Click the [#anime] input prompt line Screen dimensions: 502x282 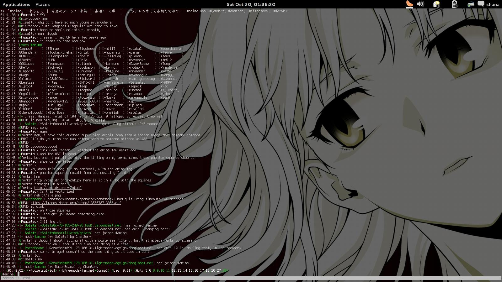click(x=8, y=274)
